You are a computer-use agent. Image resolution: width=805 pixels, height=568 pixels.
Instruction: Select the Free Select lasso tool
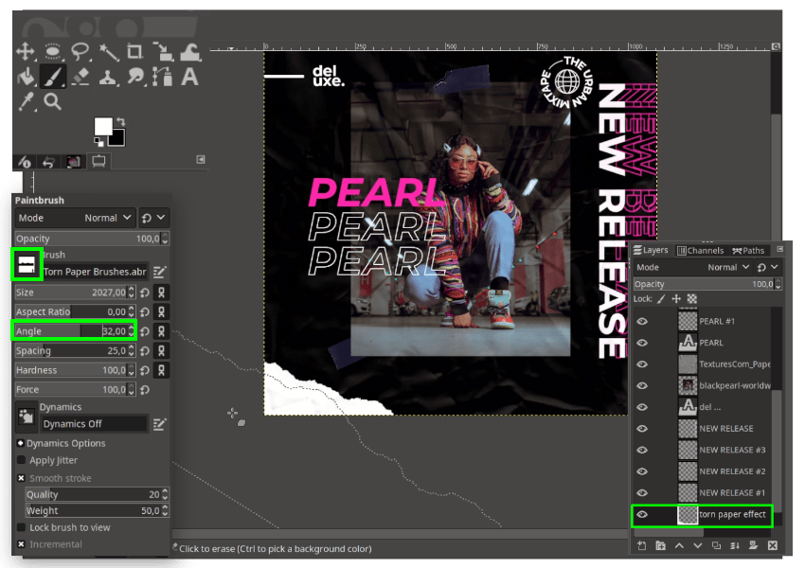pyautogui.click(x=80, y=51)
